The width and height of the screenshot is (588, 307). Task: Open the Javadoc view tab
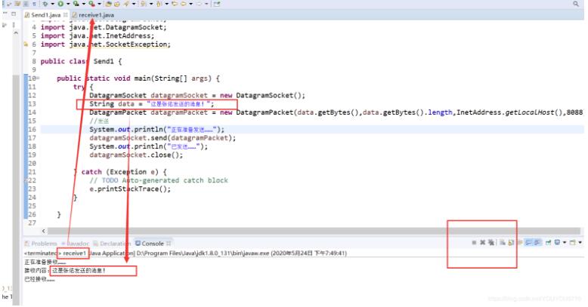click(x=75, y=244)
